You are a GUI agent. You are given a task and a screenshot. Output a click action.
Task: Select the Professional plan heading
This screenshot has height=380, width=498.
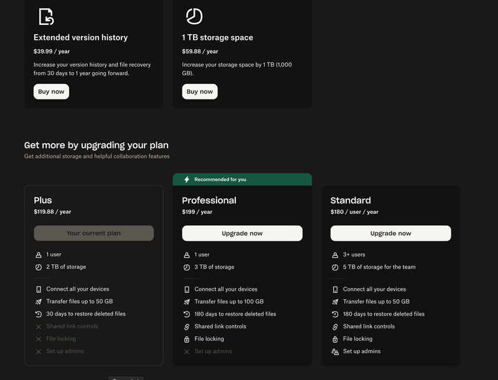tap(209, 200)
